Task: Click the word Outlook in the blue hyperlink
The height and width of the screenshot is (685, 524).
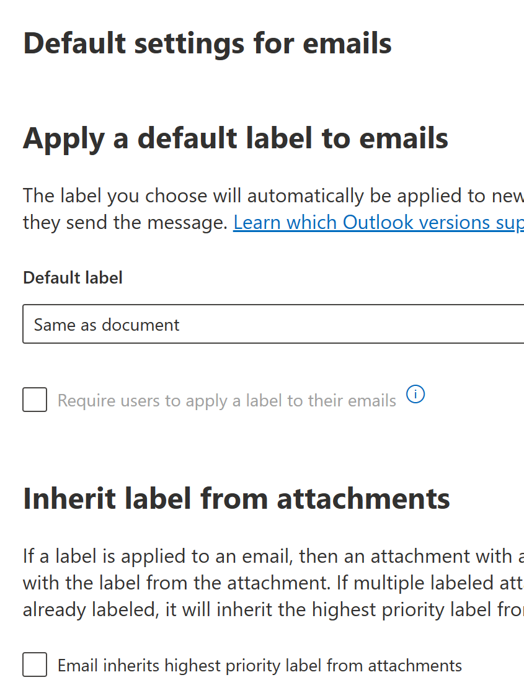Action: (x=377, y=222)
